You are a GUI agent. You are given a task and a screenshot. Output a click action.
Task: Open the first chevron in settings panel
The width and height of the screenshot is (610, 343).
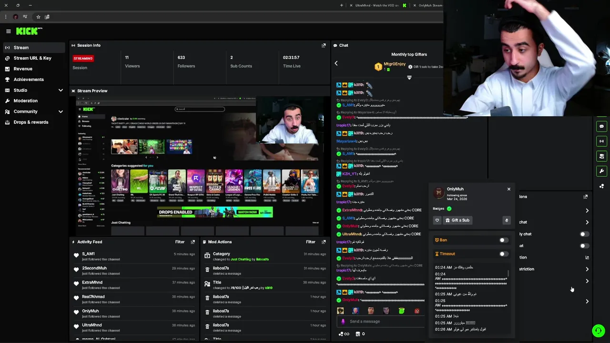[x=587, y=211]
